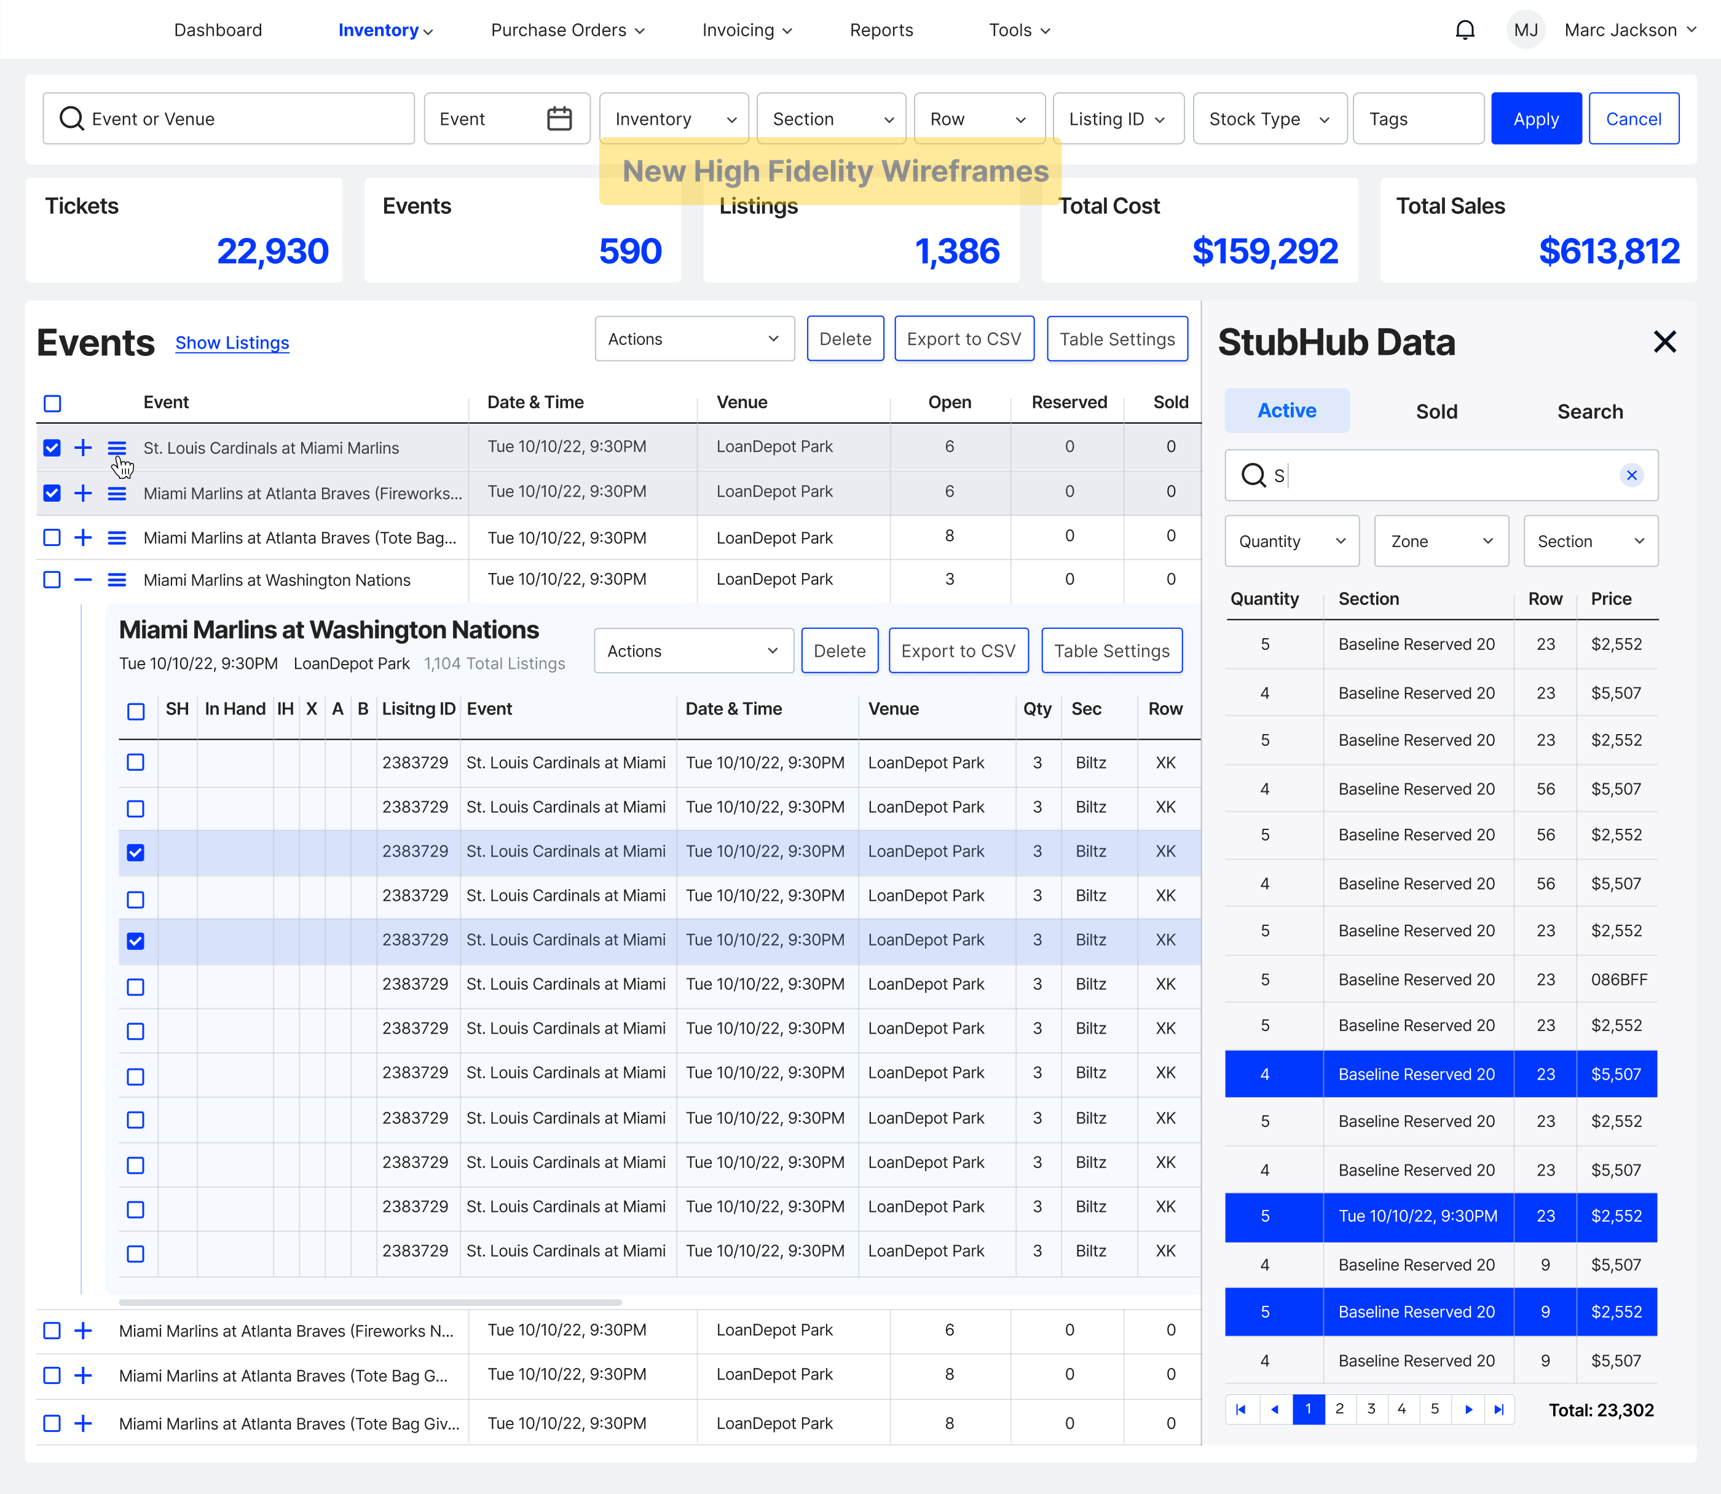Open row menu for Tote Bag event
Viewport: 1721px width, 1494px height.
[x=117, y=538]
